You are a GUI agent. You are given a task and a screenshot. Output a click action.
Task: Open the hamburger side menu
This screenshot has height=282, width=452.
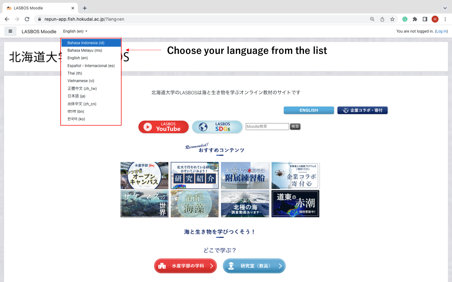10,31
